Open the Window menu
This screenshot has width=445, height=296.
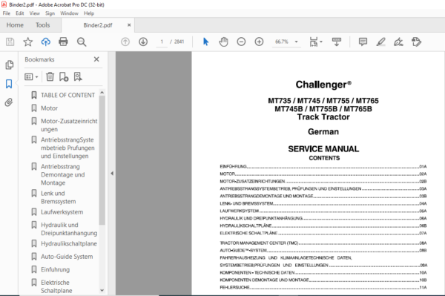click(69, 13)
